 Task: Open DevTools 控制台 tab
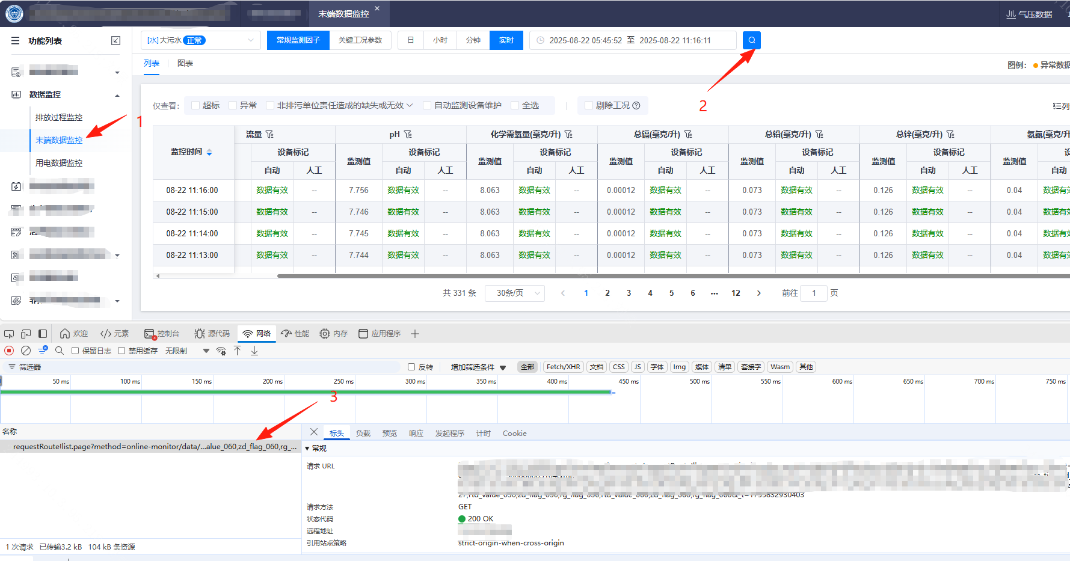pyautogui.click(x=162, y=334)
